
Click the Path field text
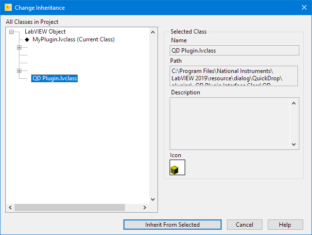pyautogui.click(x=234, y=76)
